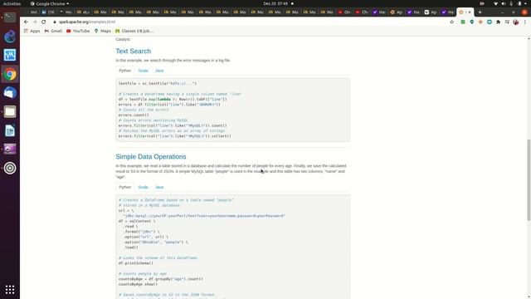531x299 pixels.
Task: Open the Activities overview
Action: click(x=12, y=3)
